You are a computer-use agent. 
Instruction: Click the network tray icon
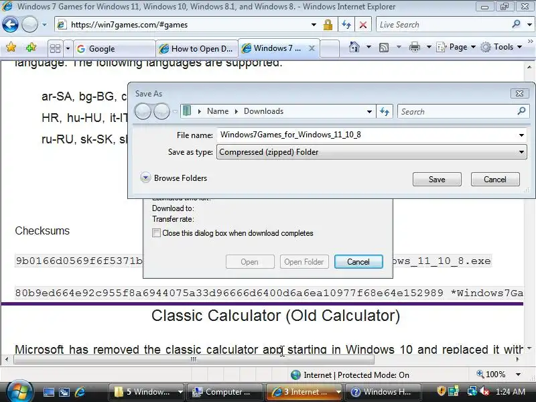point(472,391)
